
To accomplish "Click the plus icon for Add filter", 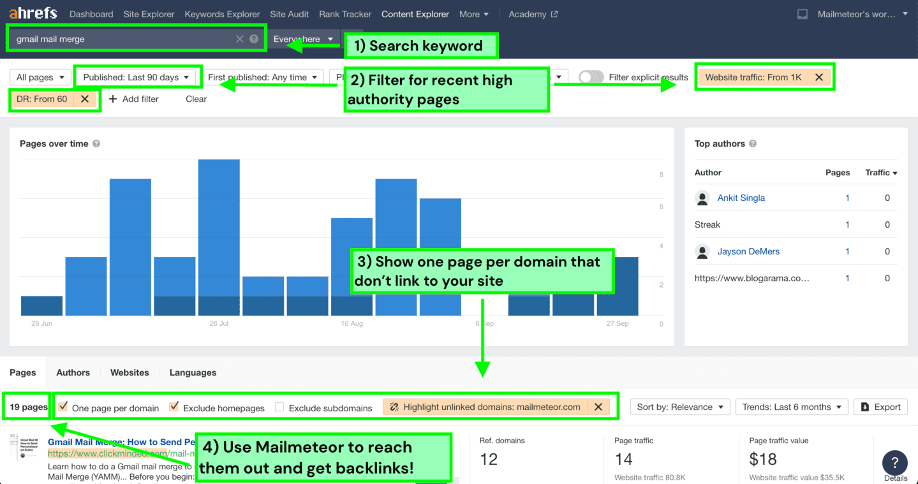I will coord(113,99).
